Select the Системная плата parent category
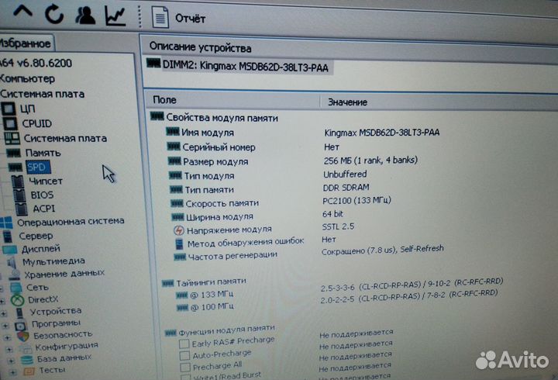 pyautogui.click(x=43, y=94)
